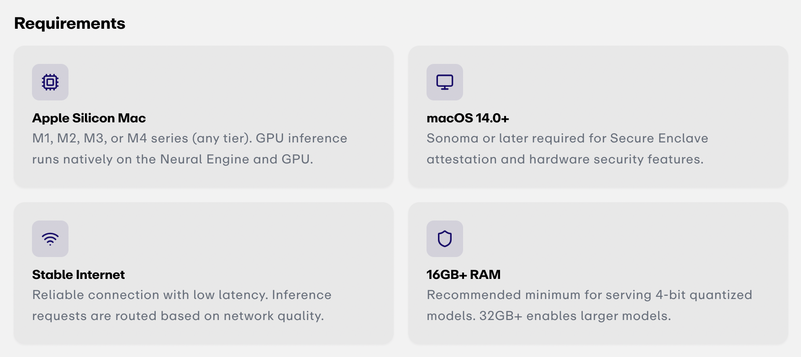Click the M1, M2, M3, M4 series description

[190, 148]
